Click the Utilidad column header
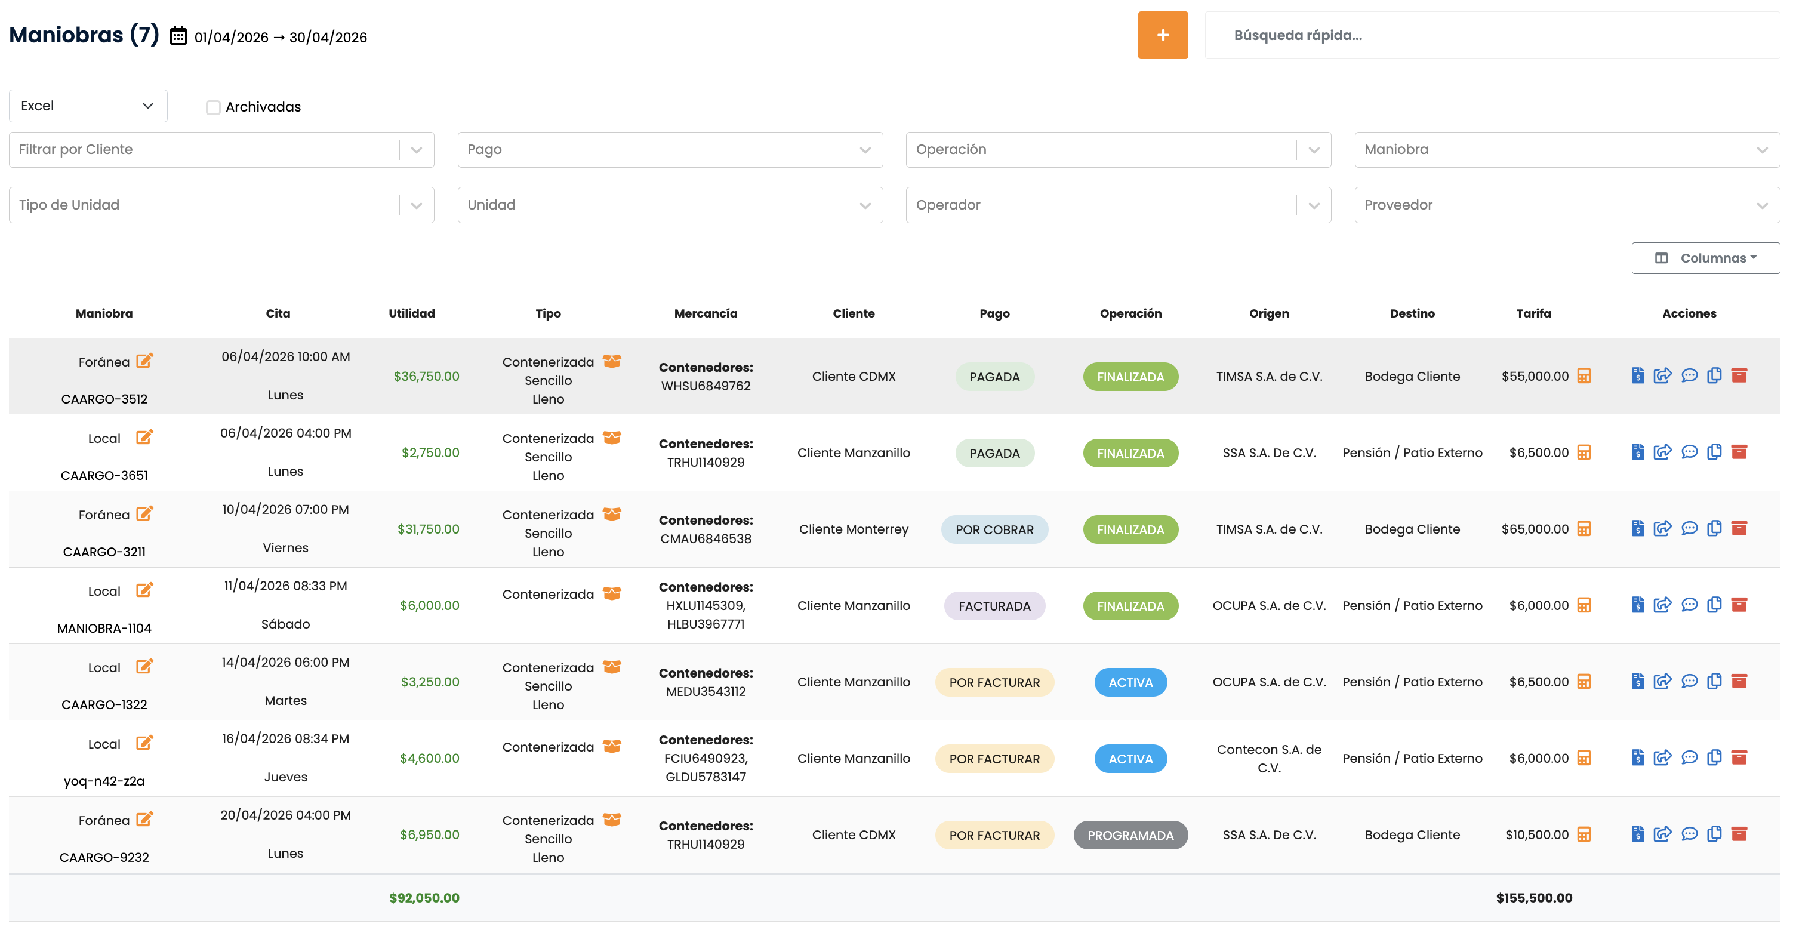This screenshot has height=930, width=1793. [x=411, y=313]
